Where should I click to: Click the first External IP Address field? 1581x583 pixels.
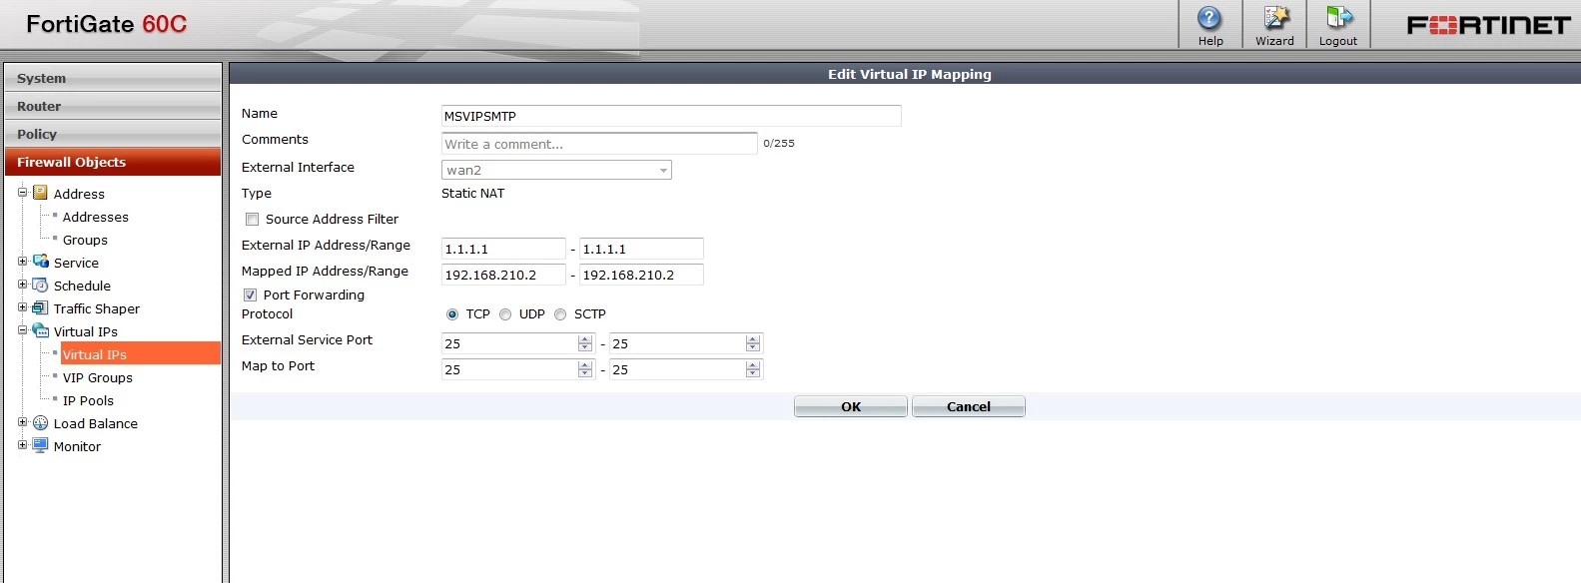click(503, 249)
